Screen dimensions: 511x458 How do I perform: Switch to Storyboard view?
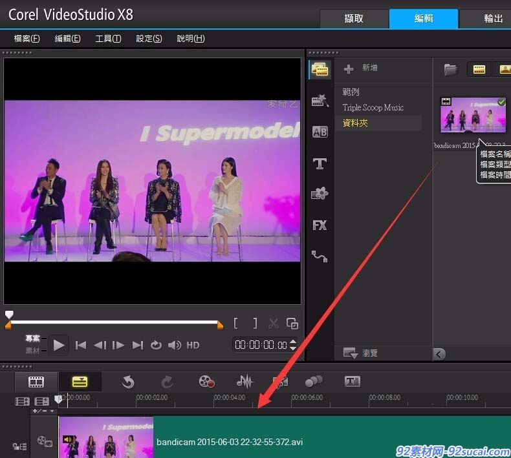[36, 382]
